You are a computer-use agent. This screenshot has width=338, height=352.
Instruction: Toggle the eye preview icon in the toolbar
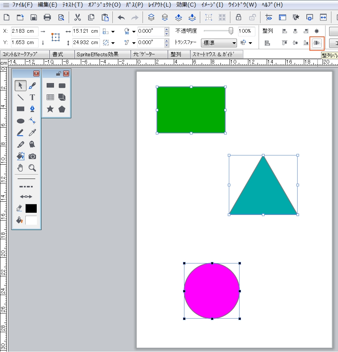pos(269,17)
